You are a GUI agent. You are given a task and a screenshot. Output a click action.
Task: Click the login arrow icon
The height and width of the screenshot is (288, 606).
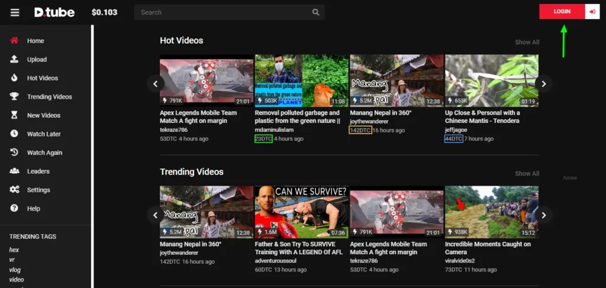click(592, 12)
